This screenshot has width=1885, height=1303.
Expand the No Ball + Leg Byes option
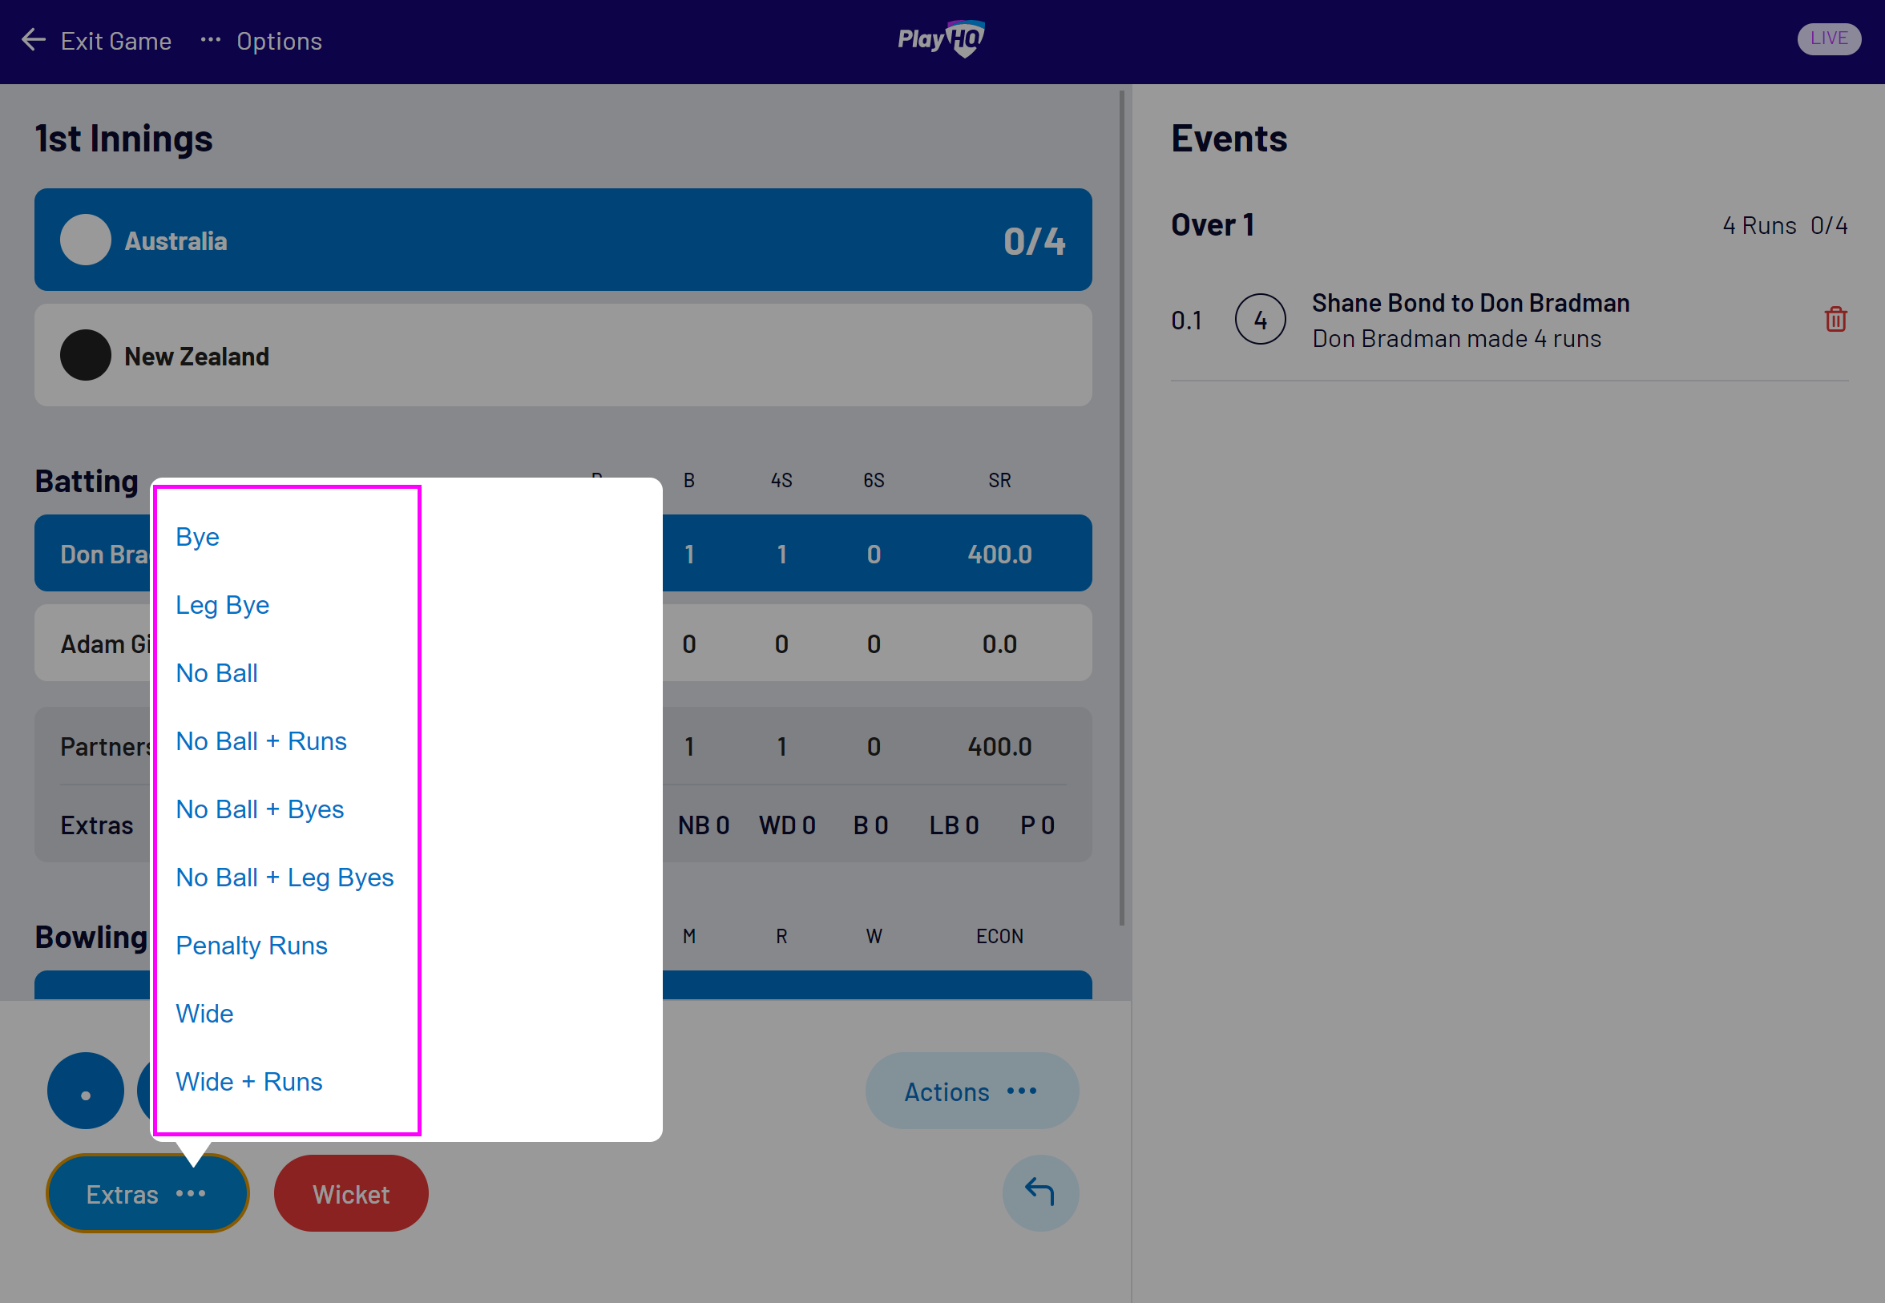tap(284, 877)
